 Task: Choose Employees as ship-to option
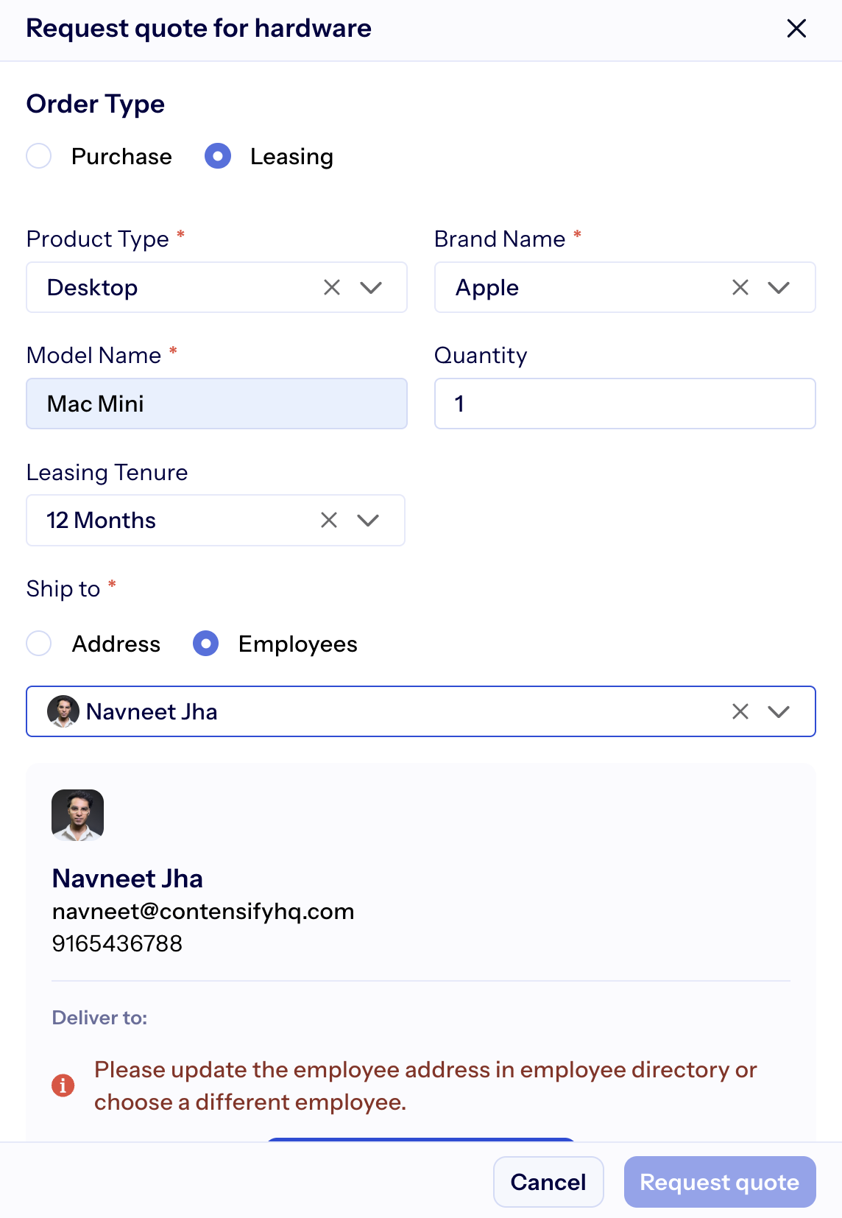click(x=206, y=644)
